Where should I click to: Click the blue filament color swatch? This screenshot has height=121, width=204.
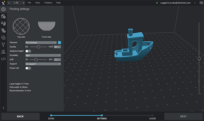coord(59,43)
